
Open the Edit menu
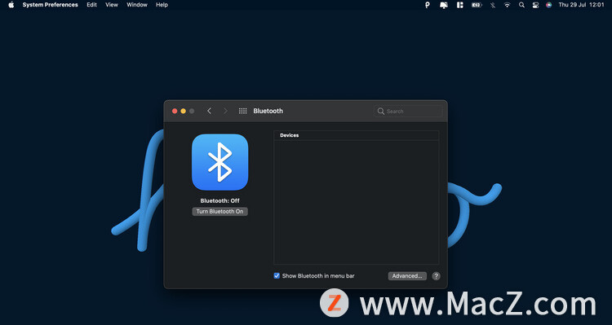(91, 5)
